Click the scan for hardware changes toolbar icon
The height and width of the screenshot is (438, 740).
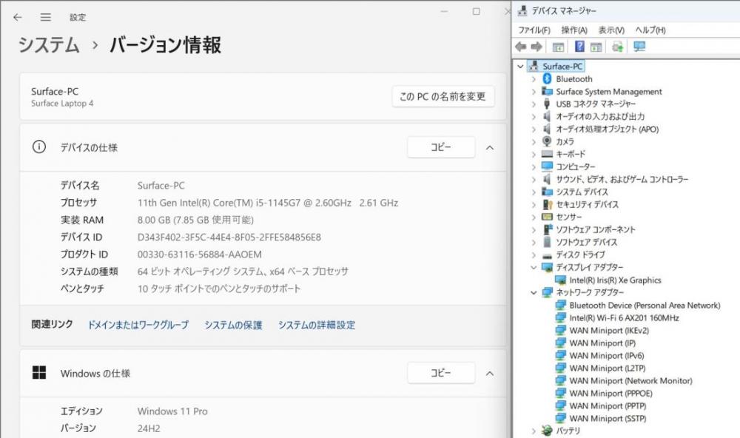point(617,47)
